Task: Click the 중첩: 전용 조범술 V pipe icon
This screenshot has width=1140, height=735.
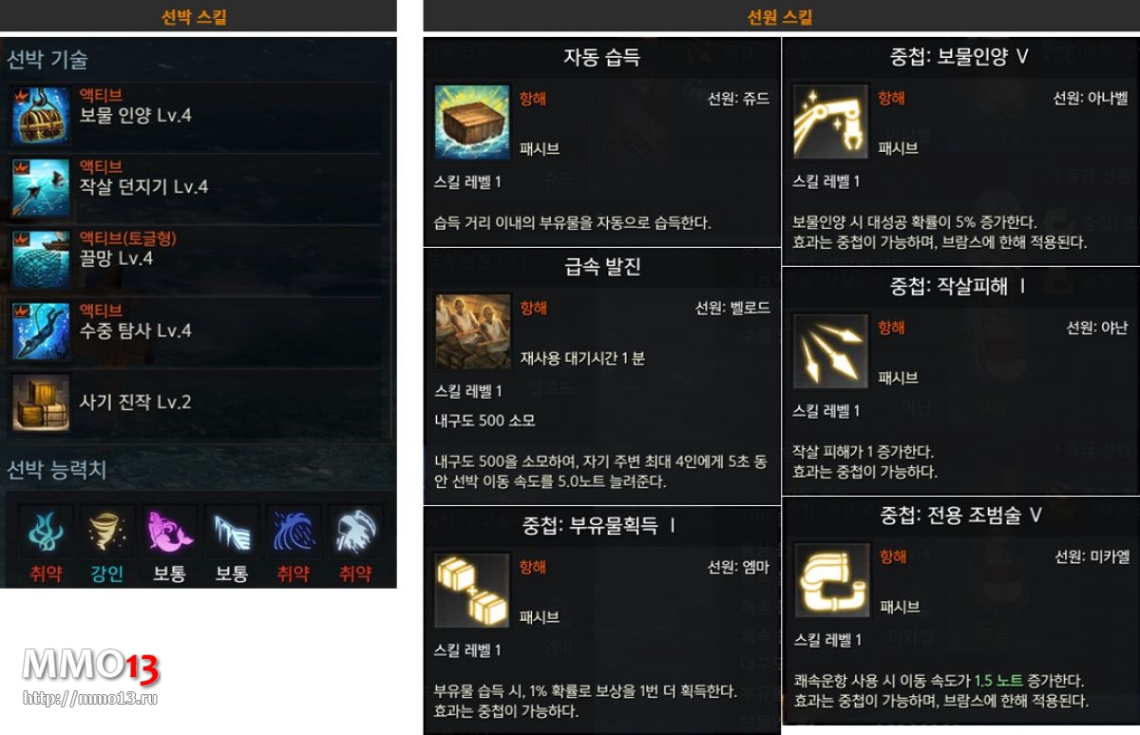Action: point(831,581)
